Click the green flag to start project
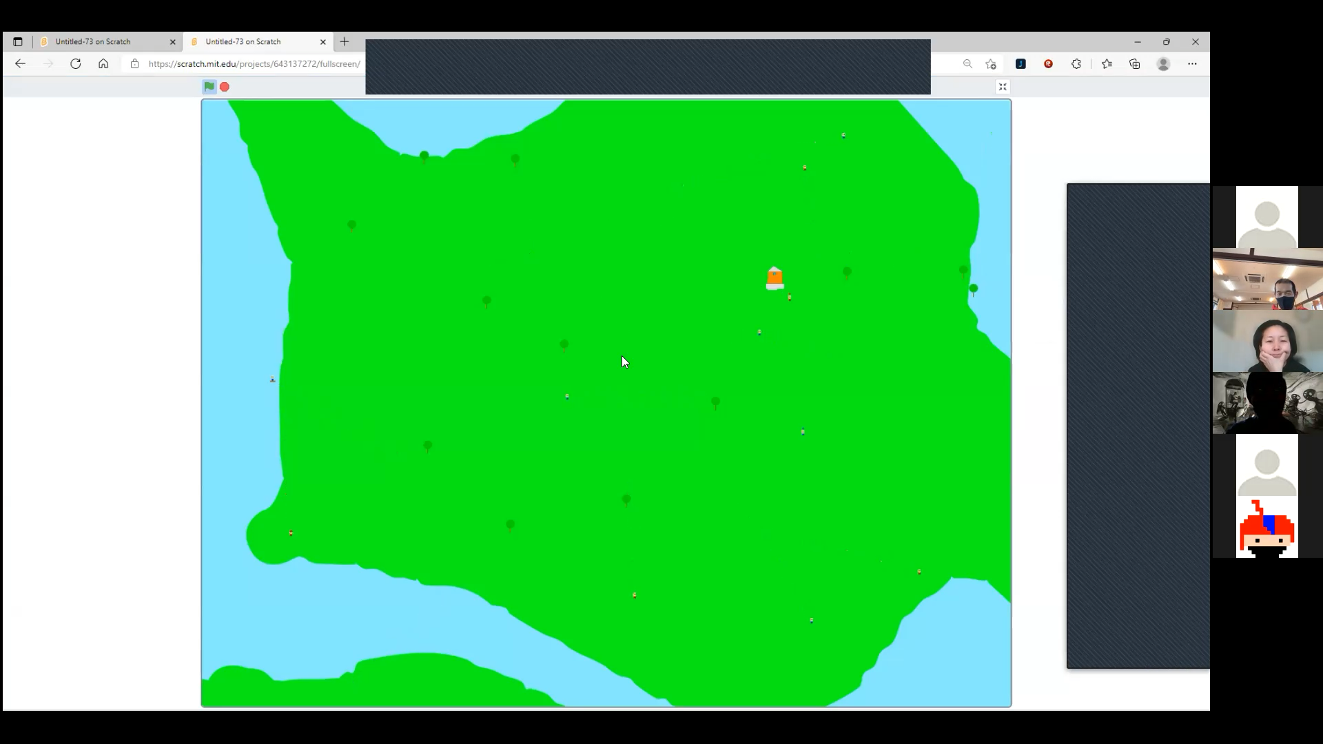 209,87
